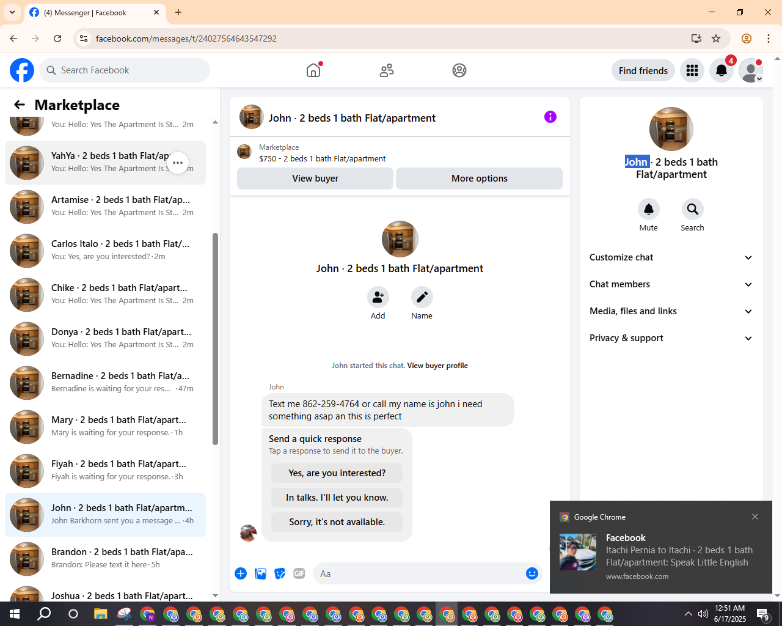Attach a photo using the image icon
The height and width of the screenshot is (626, 782).
click(x=260, y=573)
